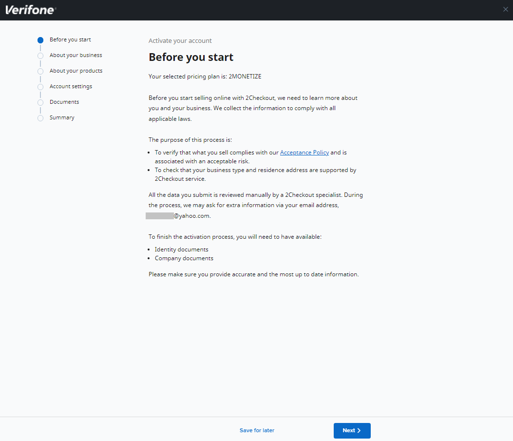The height and width of the screenshot is (441, 513).
Task: Click Save for later
Action: point(257,431)
